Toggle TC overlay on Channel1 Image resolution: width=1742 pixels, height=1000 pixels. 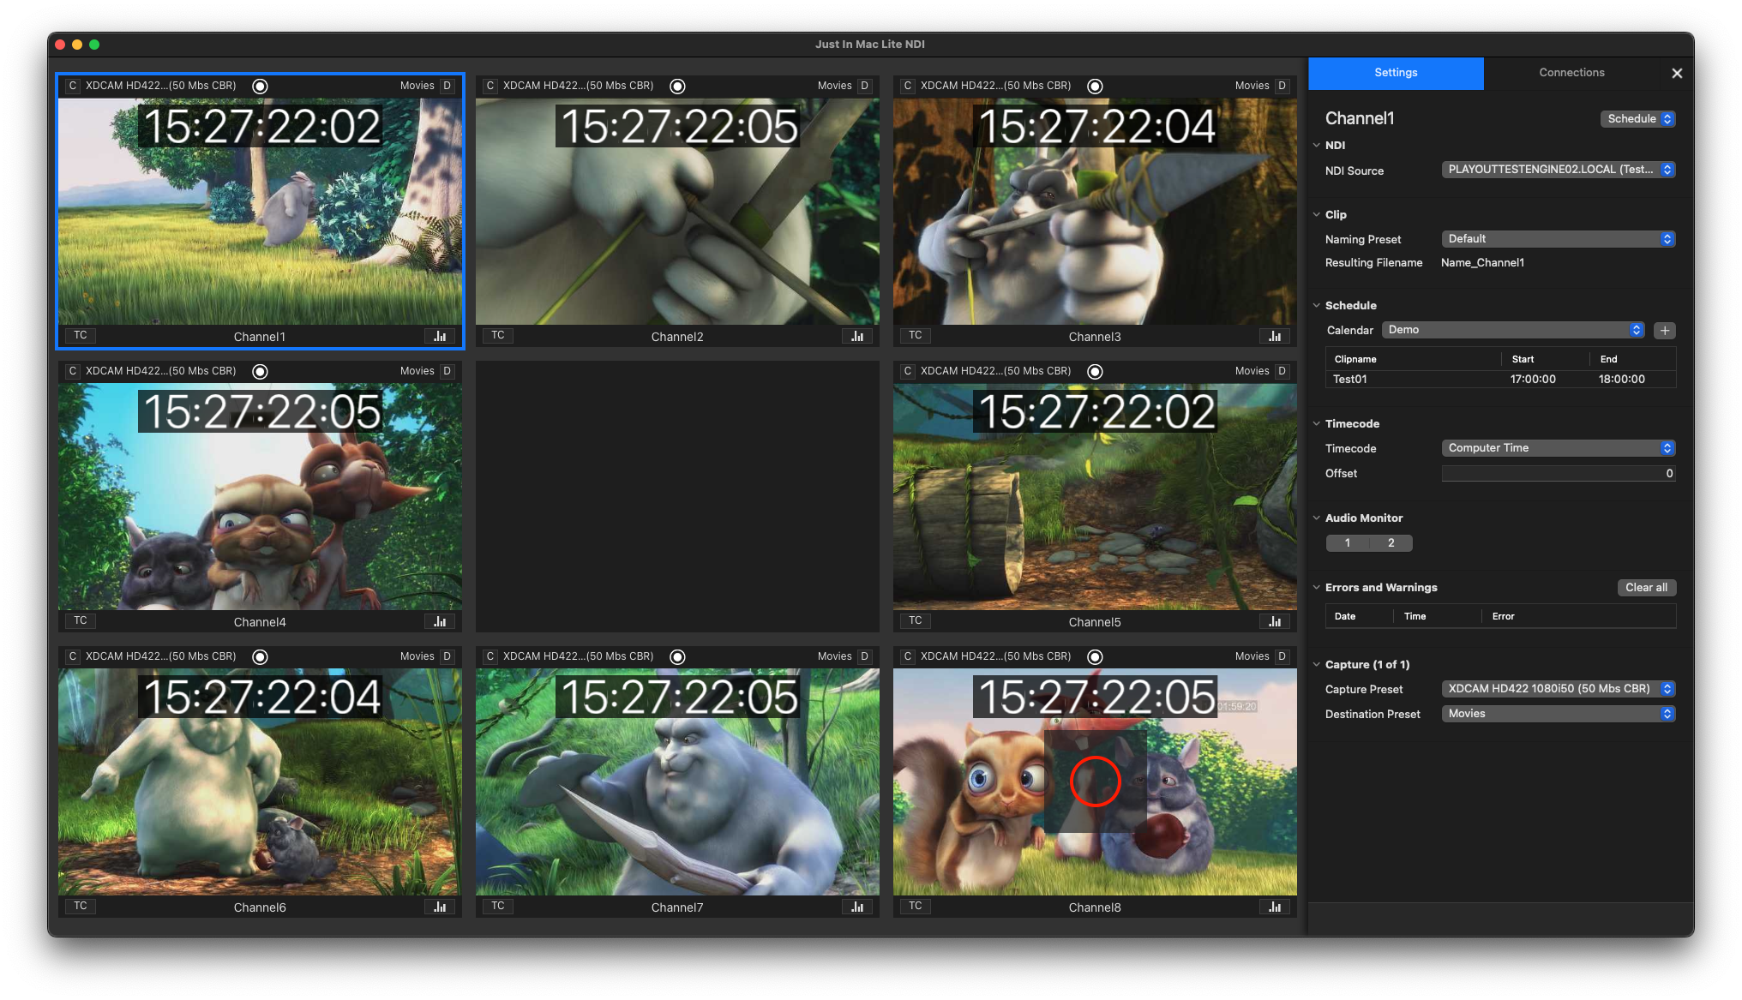[81, 335]
